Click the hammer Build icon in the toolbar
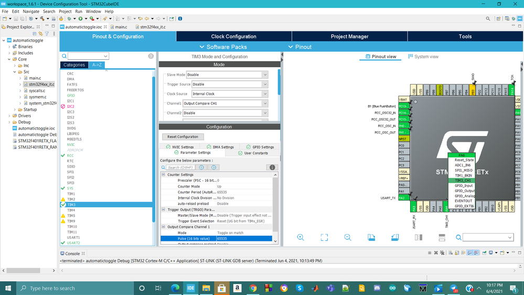The width and height of the screenshot is (524, 295). (x=42, y=19)
